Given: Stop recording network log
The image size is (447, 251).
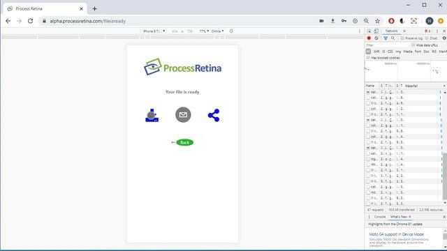Looking at the screenshot, I should point(369,38).
